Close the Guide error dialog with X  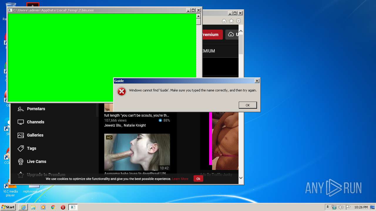(257, 81)
